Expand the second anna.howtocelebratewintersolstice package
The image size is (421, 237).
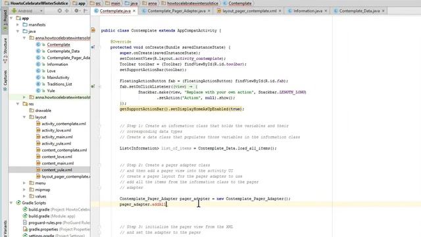(24, 97)
